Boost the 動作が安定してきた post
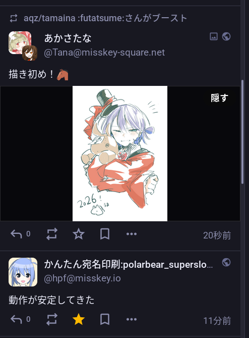This screenshot has height=338, width=249. coord(52,319)
